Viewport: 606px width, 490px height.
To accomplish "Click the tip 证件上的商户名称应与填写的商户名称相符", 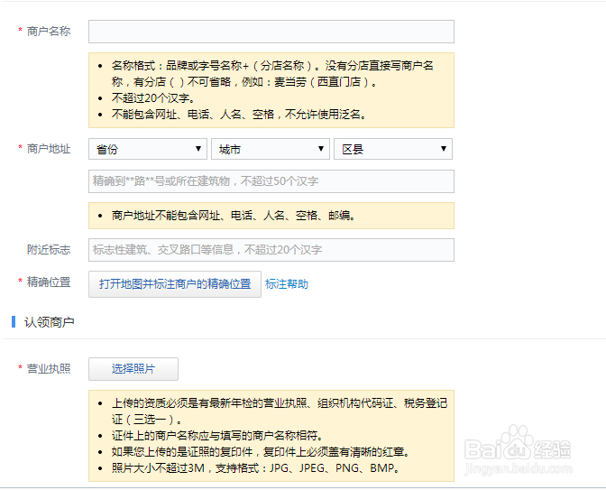I will [216, 436].
